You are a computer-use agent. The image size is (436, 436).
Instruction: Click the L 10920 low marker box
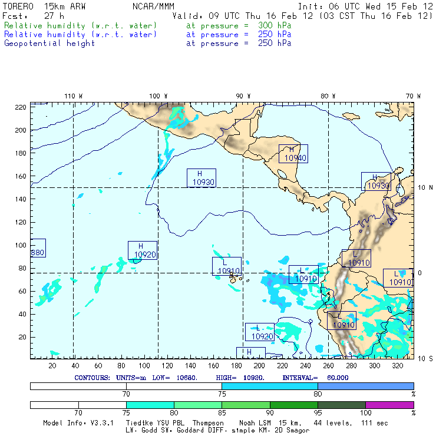point(259,332)
